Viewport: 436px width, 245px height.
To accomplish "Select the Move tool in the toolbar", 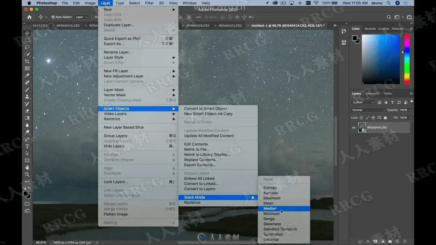I will coord(27,33).
